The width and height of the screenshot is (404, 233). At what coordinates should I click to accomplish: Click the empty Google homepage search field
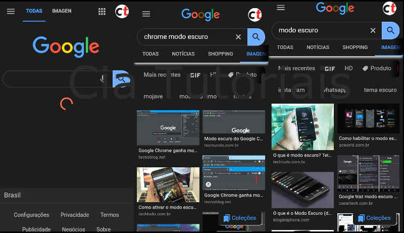50,79
